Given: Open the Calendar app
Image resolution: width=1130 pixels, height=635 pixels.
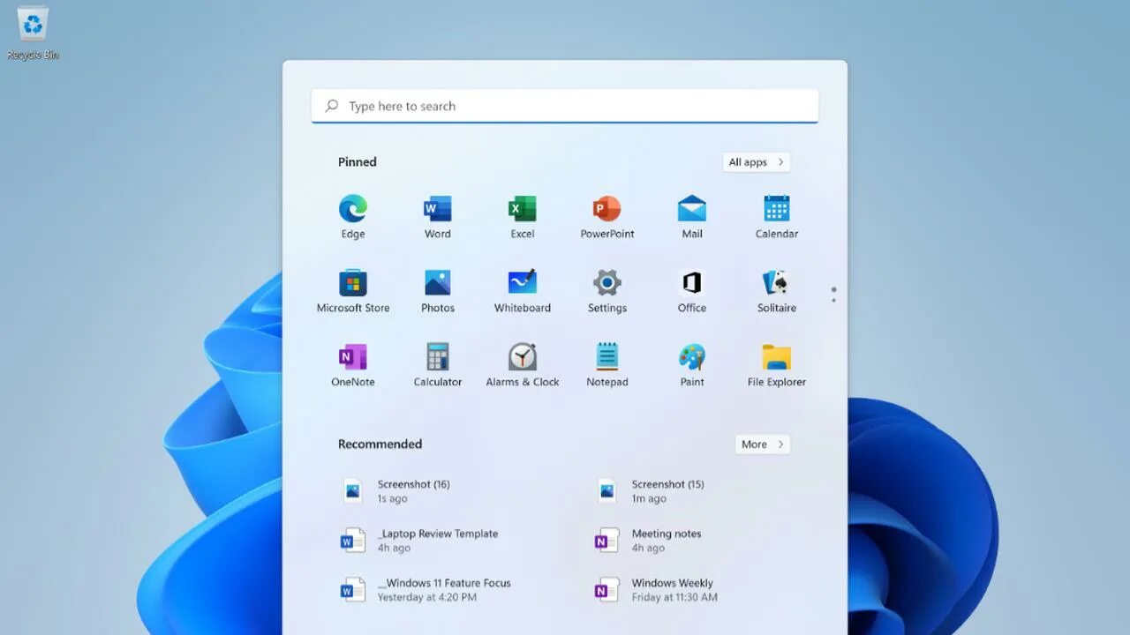Looking at the screenshot, I should pyautogui.click(x=777, y=217).
